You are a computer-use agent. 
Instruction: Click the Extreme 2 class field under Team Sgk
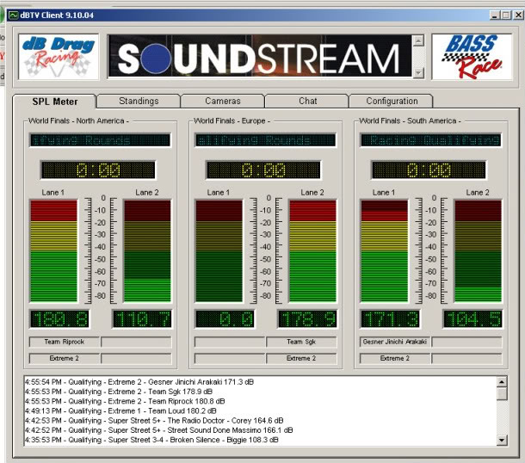(x=301, y=358)
